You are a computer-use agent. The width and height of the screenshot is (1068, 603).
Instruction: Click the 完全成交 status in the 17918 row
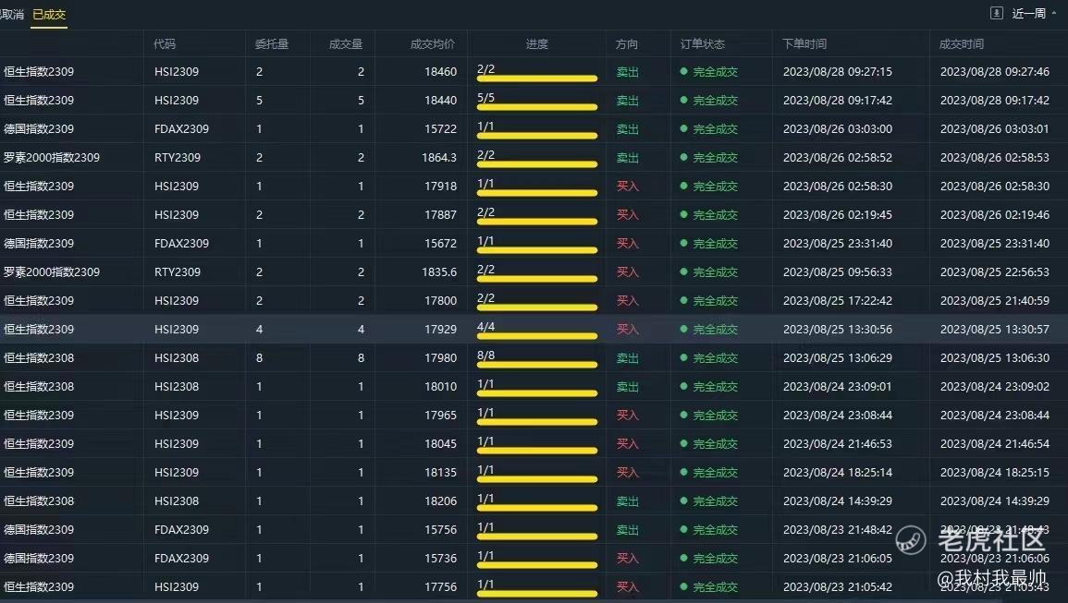pos(715,186)
